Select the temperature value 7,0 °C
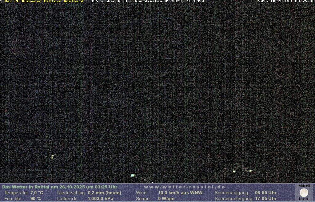The height and width of the screenshot is (202, 315). tap(37, 193)
